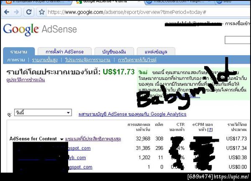Open the โปรแกรมจัดการรายงาน link
Viewport: 251px width, 181px height.
[x=88, y=60]
